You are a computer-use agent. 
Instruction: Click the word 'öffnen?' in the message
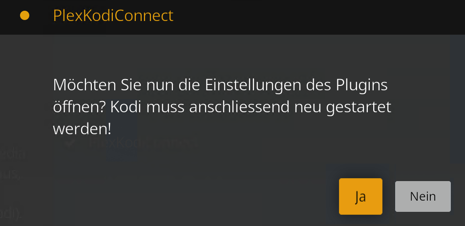click(x=80, y=107)
